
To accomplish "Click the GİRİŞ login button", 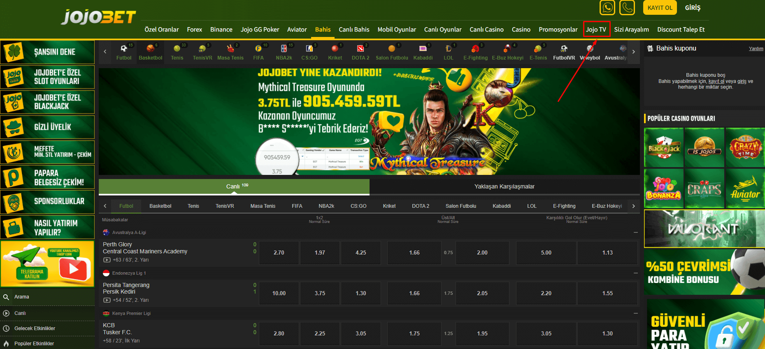I will 693,8.
